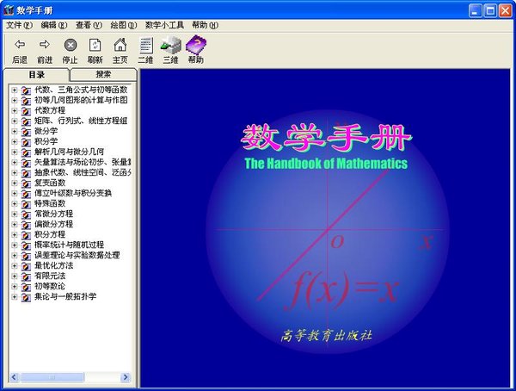Viewport: 516px width, 391px height.
Task: Select the 特殊函数 chapter entry
Action: [52, 203]
